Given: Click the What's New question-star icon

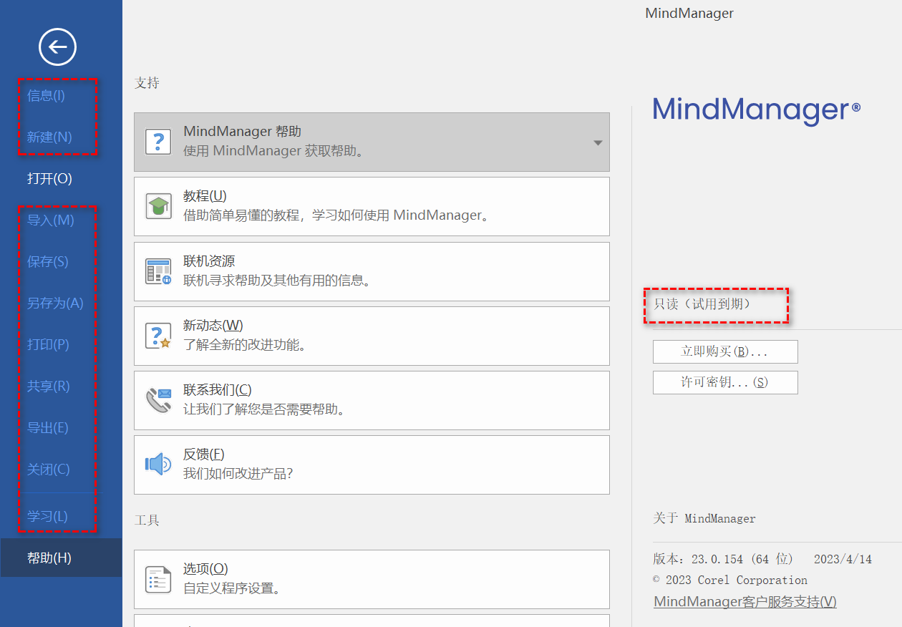Looking at the screenshot, I should click(158, 336).
